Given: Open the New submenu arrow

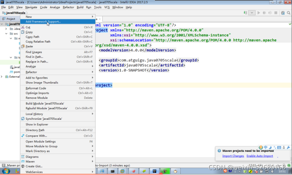Looking at the screenshot, I should click(x=92, y=16).
